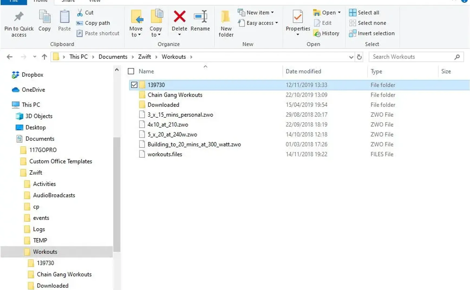Select Chain Gang Workouts in navigation tree
Image resolution: width=470 pixels, height=290 pixels.
tap(64, 274)
